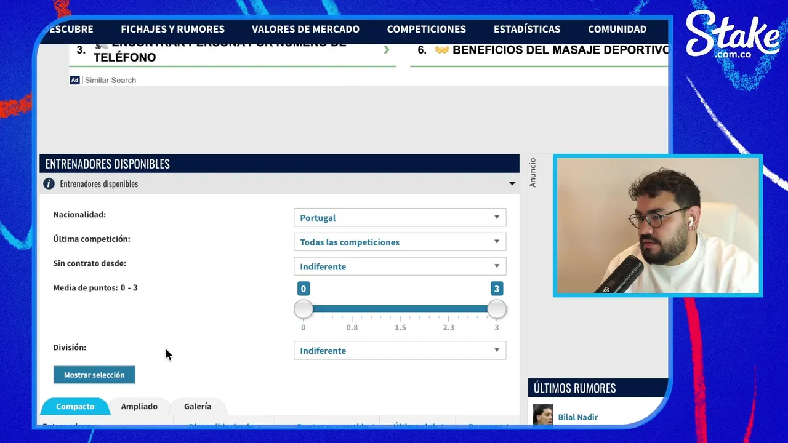
Task: Open the Sin contrato desde dropdown
Action: pos(400,266)
